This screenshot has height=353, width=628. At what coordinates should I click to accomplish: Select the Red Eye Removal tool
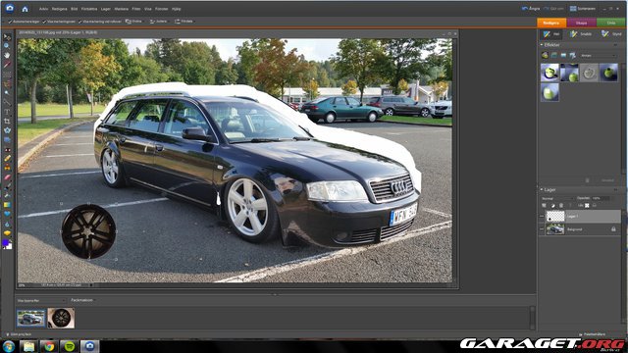[7, 150]
